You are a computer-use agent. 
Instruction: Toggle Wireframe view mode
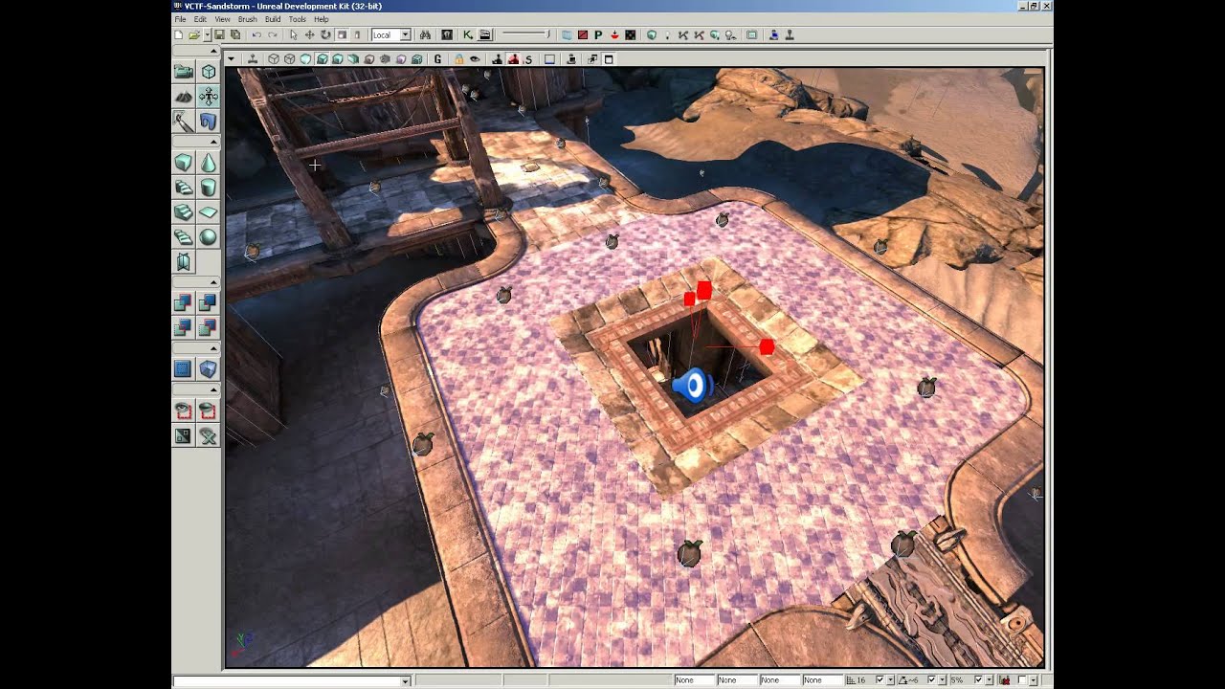click(x=289, y=59)
